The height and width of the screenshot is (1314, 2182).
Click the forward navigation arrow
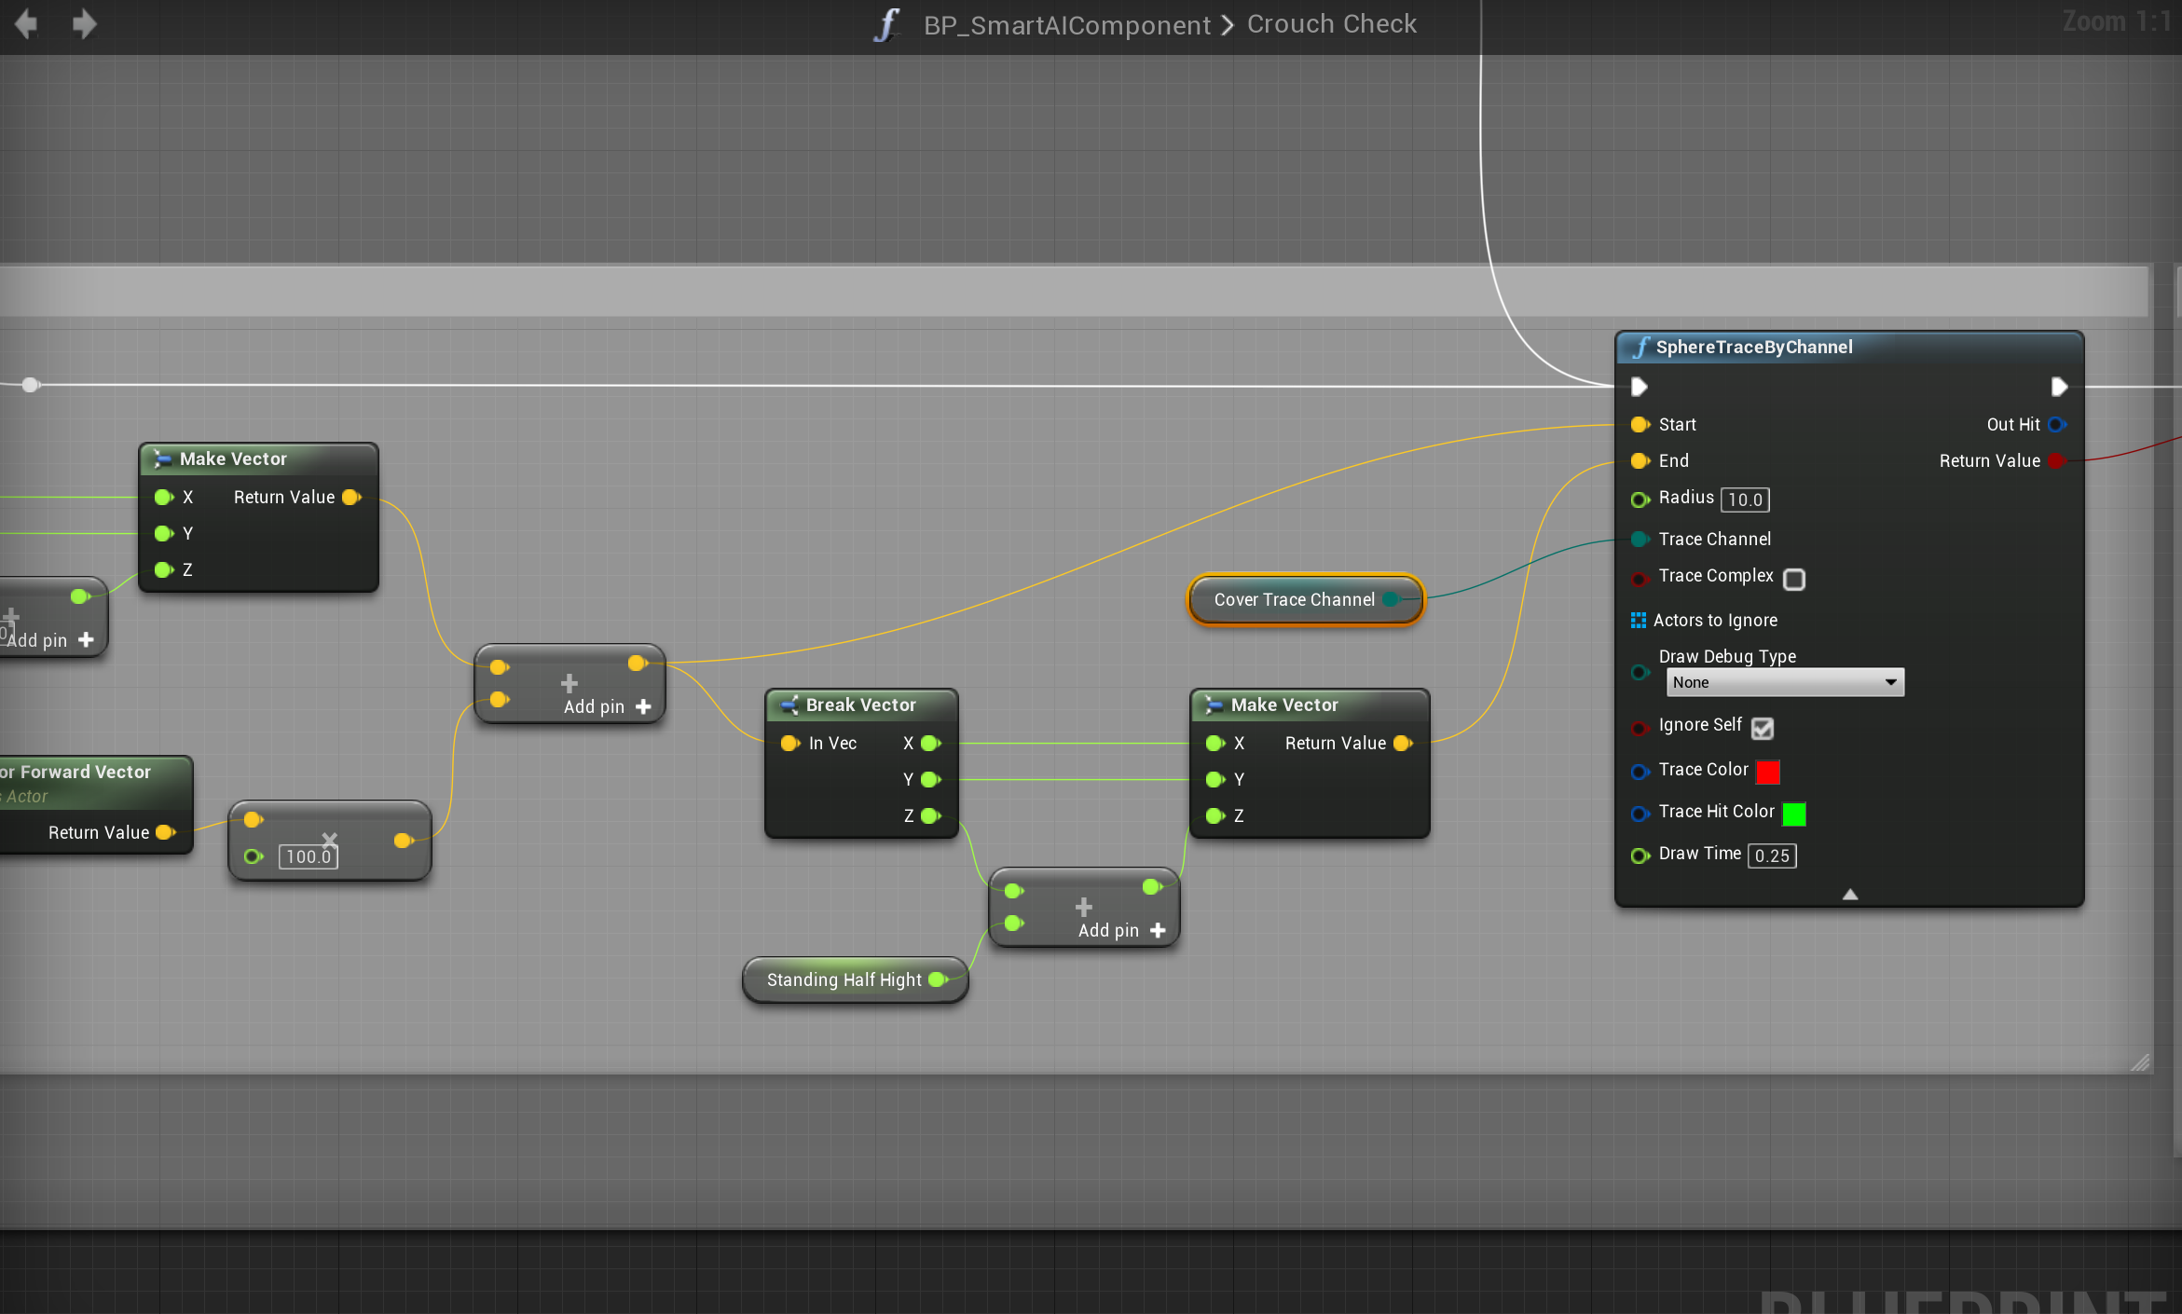84,23
